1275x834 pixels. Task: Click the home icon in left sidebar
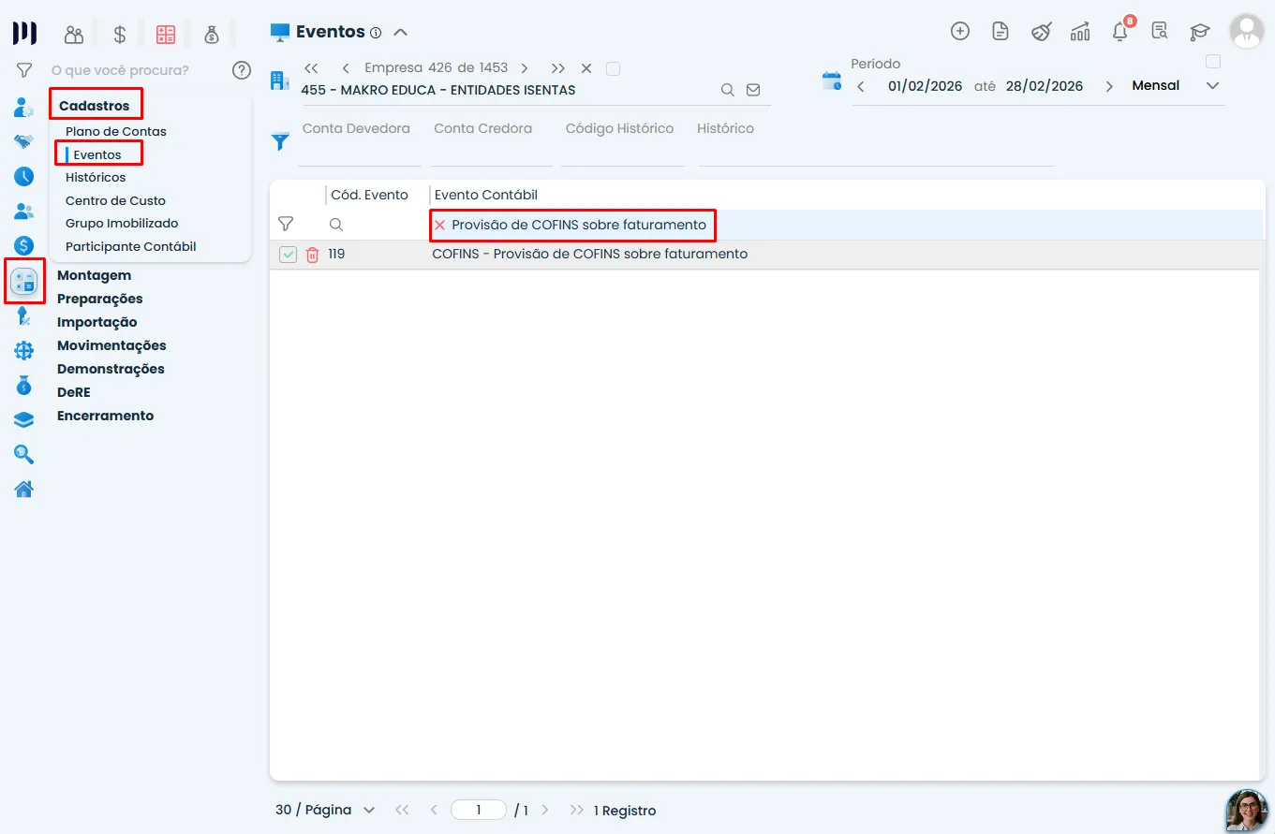coord(24,489)
